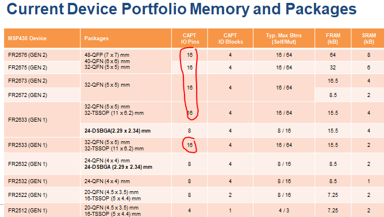This screenshot has width=384, height=217.
Task: Click max buttons '4 / 3' for FR2512
Action: [284, 211]
